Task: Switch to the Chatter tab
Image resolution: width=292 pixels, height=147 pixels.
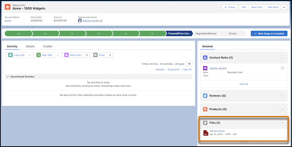Action: point(48,46)
